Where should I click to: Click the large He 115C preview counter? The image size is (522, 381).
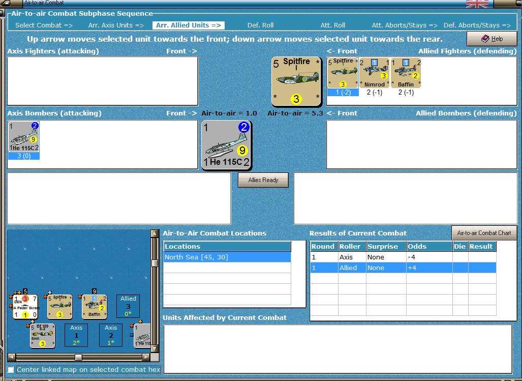pyautogui.click(x=226, y=145)
